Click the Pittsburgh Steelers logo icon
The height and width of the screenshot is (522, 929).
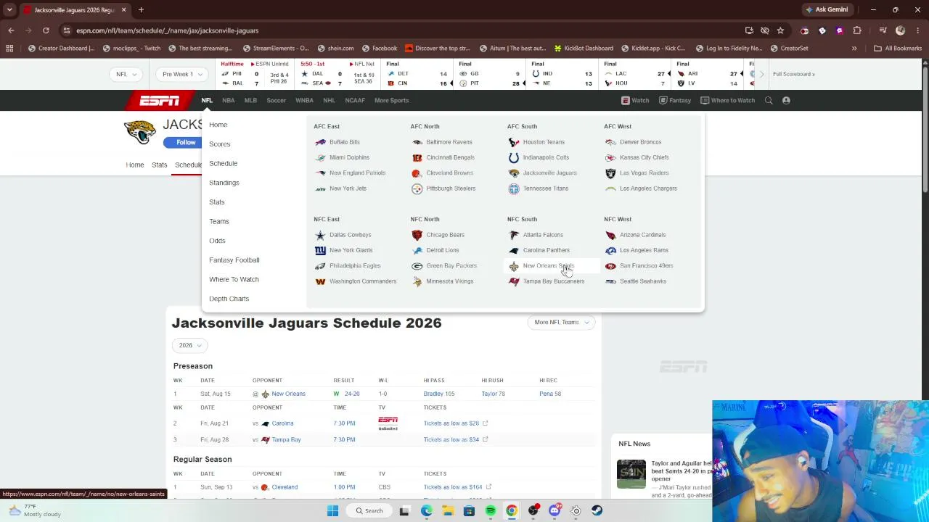[417, 188]
